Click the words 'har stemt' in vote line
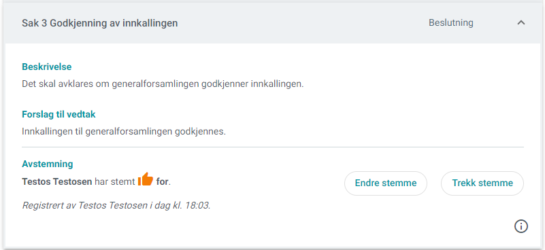The width and height of the screenshot is (545, 250). click(x=115, y=181)
